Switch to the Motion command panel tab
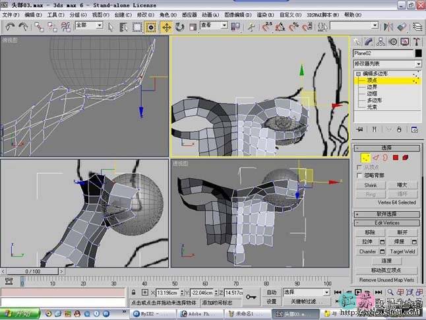This screenshot has width=426, height=320. pyautogui.click(x=393, y=42)
